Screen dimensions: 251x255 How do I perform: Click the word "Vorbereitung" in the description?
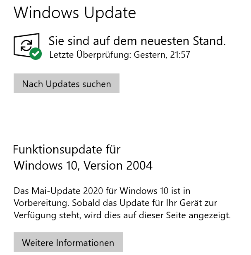(41, 203)
